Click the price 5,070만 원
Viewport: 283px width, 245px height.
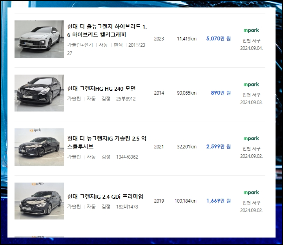[219, 38]
